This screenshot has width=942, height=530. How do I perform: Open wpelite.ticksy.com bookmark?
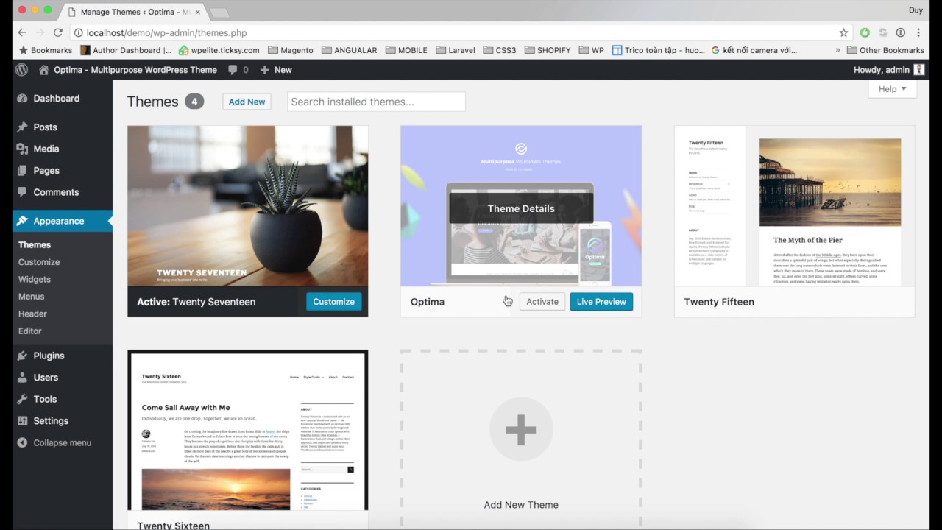(219, 50)
